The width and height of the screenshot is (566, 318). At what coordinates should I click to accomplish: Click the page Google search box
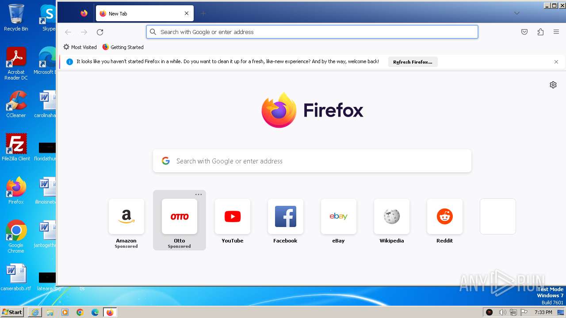click(x=312, y=161)
